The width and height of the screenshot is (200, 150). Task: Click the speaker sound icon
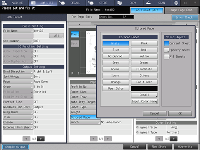tap(185, 3)
